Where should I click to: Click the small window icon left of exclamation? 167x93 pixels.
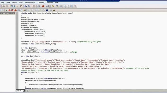[39, 6]
